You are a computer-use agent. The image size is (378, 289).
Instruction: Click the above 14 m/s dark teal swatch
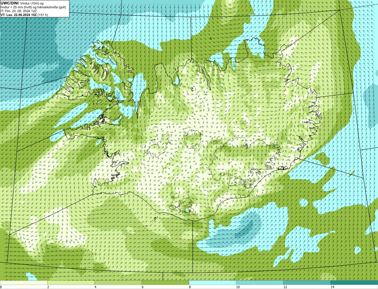[x=354, y=282]
